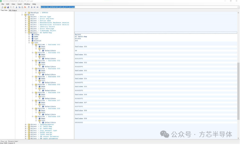Expand the BitSize element node
Screen dimensions: 240x145
29,41
